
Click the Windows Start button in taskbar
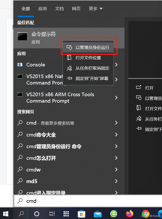6,214
